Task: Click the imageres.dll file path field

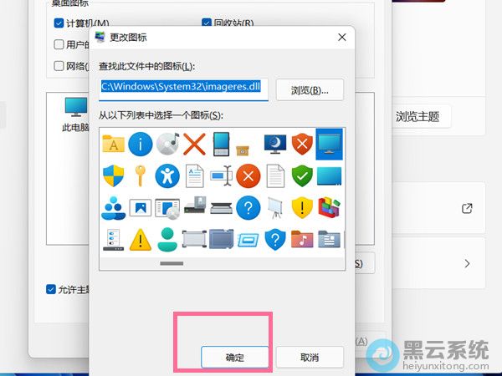Action: [184, 87]
